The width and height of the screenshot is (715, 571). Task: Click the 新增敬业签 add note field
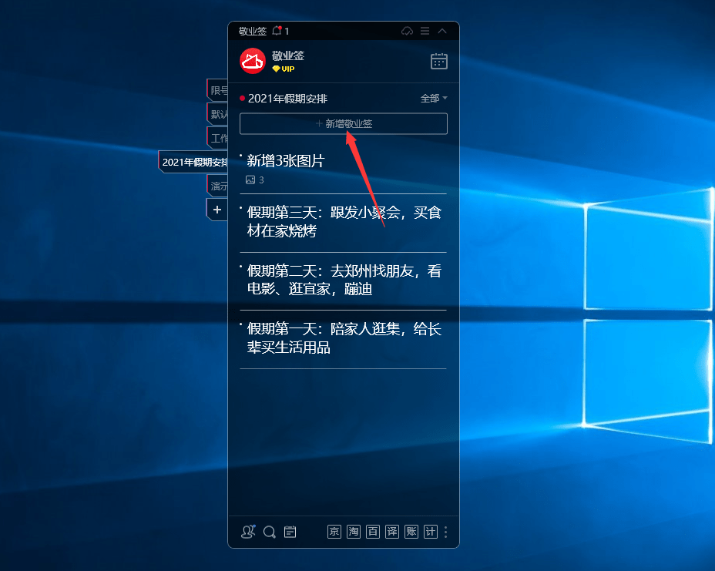[x=344, y=123]
